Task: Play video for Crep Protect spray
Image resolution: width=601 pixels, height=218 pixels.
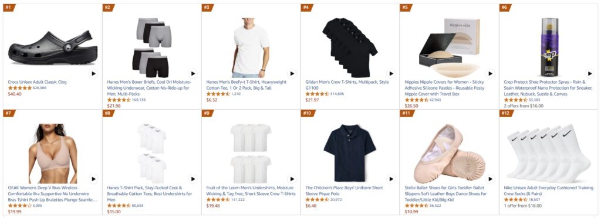Action: click(x=589, y=73)
